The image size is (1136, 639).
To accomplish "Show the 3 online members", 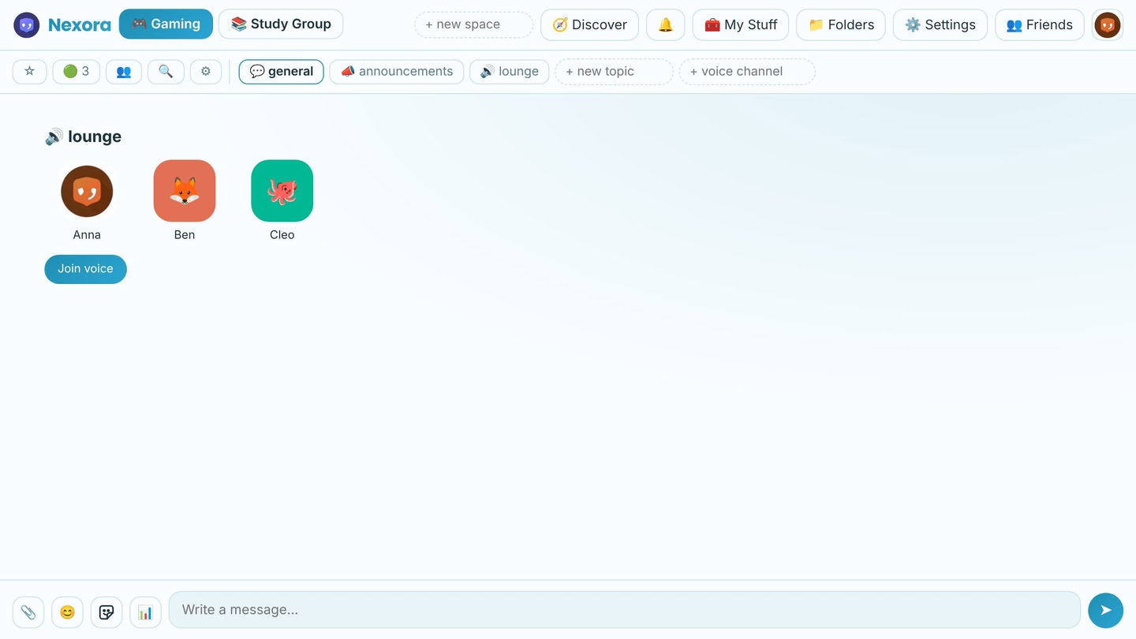I will pos(77,71).
